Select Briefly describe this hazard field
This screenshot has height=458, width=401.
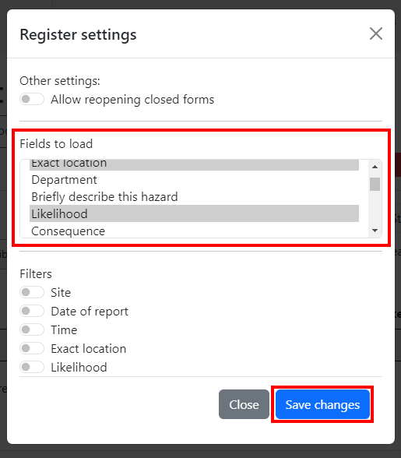point(194,196)
